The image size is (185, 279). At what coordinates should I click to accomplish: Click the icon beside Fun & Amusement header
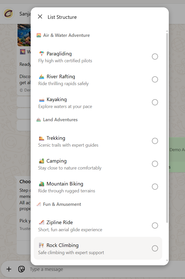pyautogui.click(x=39, y=204)
